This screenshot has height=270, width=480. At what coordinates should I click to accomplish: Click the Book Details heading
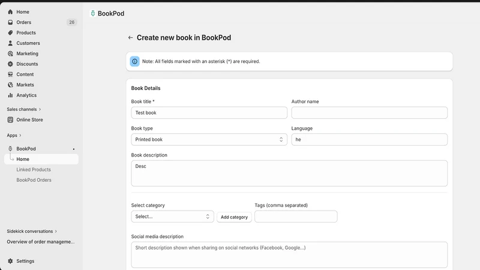[x=146, y=88]
